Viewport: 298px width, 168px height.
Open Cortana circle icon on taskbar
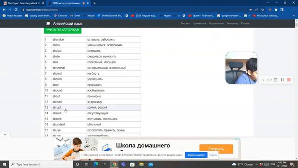77,164
